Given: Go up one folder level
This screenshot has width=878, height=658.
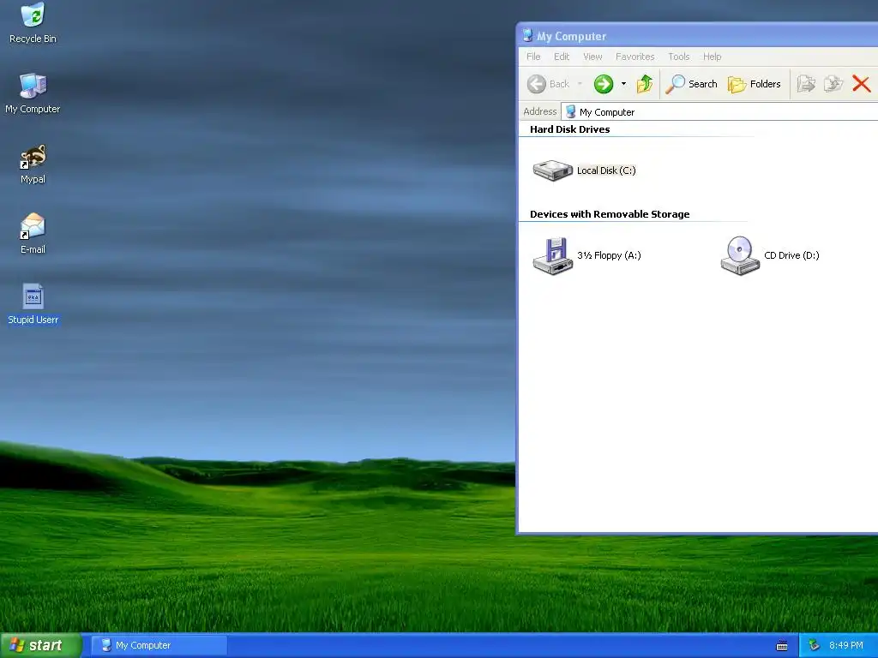Looking at the screenshot, I should [645, 84].
